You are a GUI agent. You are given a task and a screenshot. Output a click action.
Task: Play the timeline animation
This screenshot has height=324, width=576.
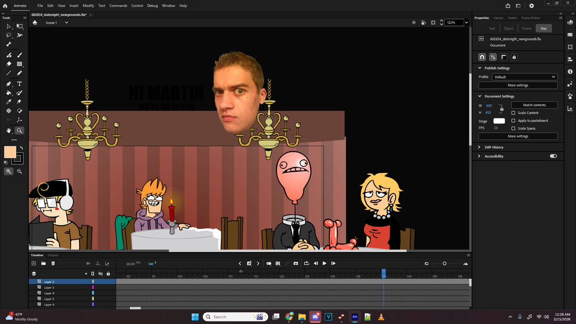coord(324,263)
